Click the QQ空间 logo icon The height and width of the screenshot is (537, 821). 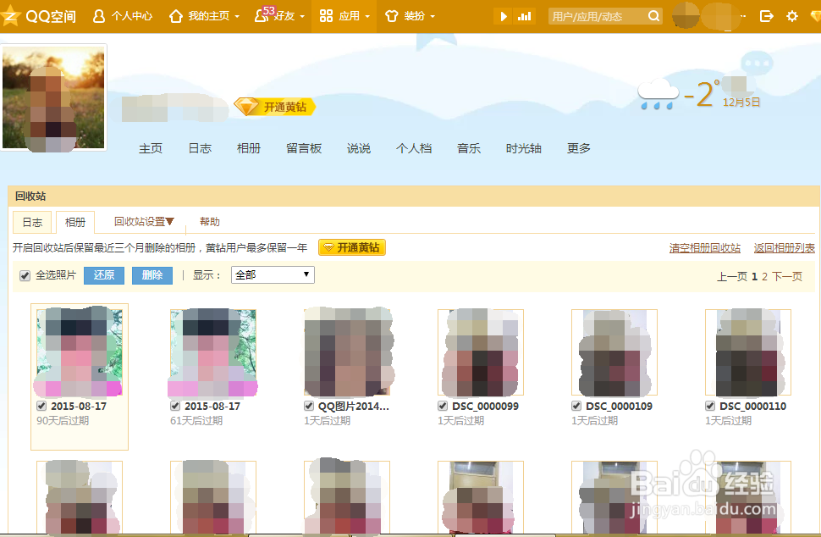coord(12,14)
